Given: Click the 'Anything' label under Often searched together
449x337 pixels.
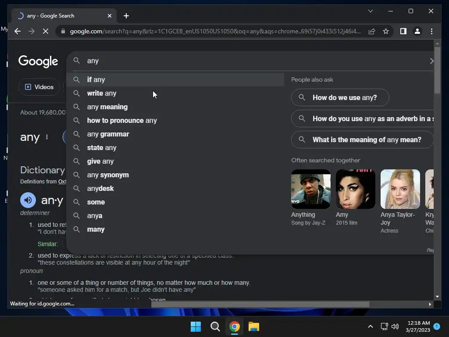Looking at the screenshot, I should (303, 215).
